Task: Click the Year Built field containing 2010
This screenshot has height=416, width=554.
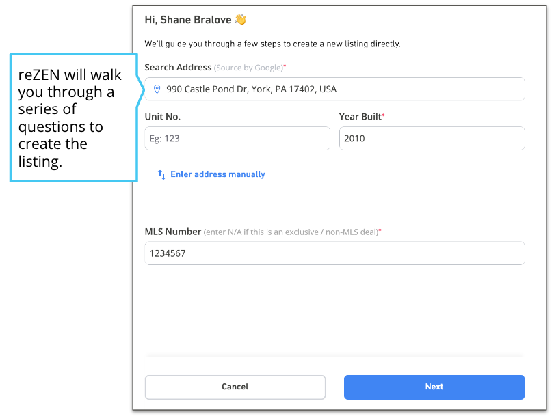Action: 432,138
